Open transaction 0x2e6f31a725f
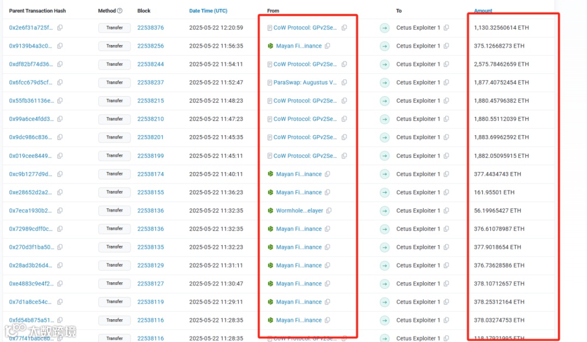587x342 pixels. (x=30, y=28)
